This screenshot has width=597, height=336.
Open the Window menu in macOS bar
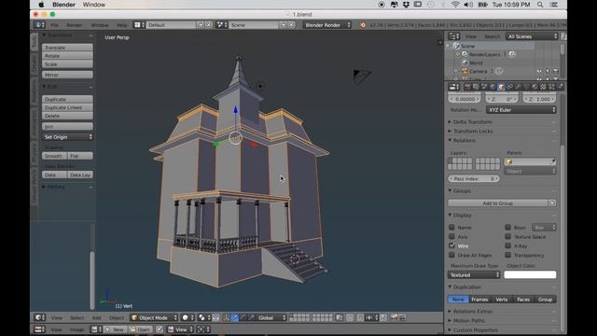(93, 5)
